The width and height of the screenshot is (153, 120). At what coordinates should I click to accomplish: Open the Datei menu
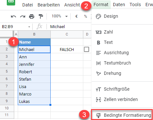(x=27, y=5)
